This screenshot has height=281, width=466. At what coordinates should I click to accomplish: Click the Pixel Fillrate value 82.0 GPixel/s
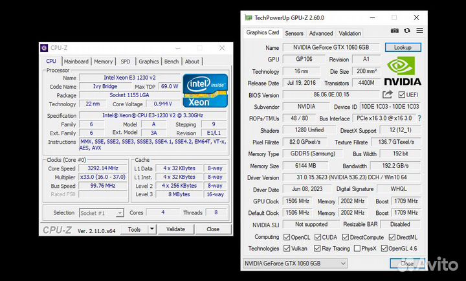click(x=305, y=142)
